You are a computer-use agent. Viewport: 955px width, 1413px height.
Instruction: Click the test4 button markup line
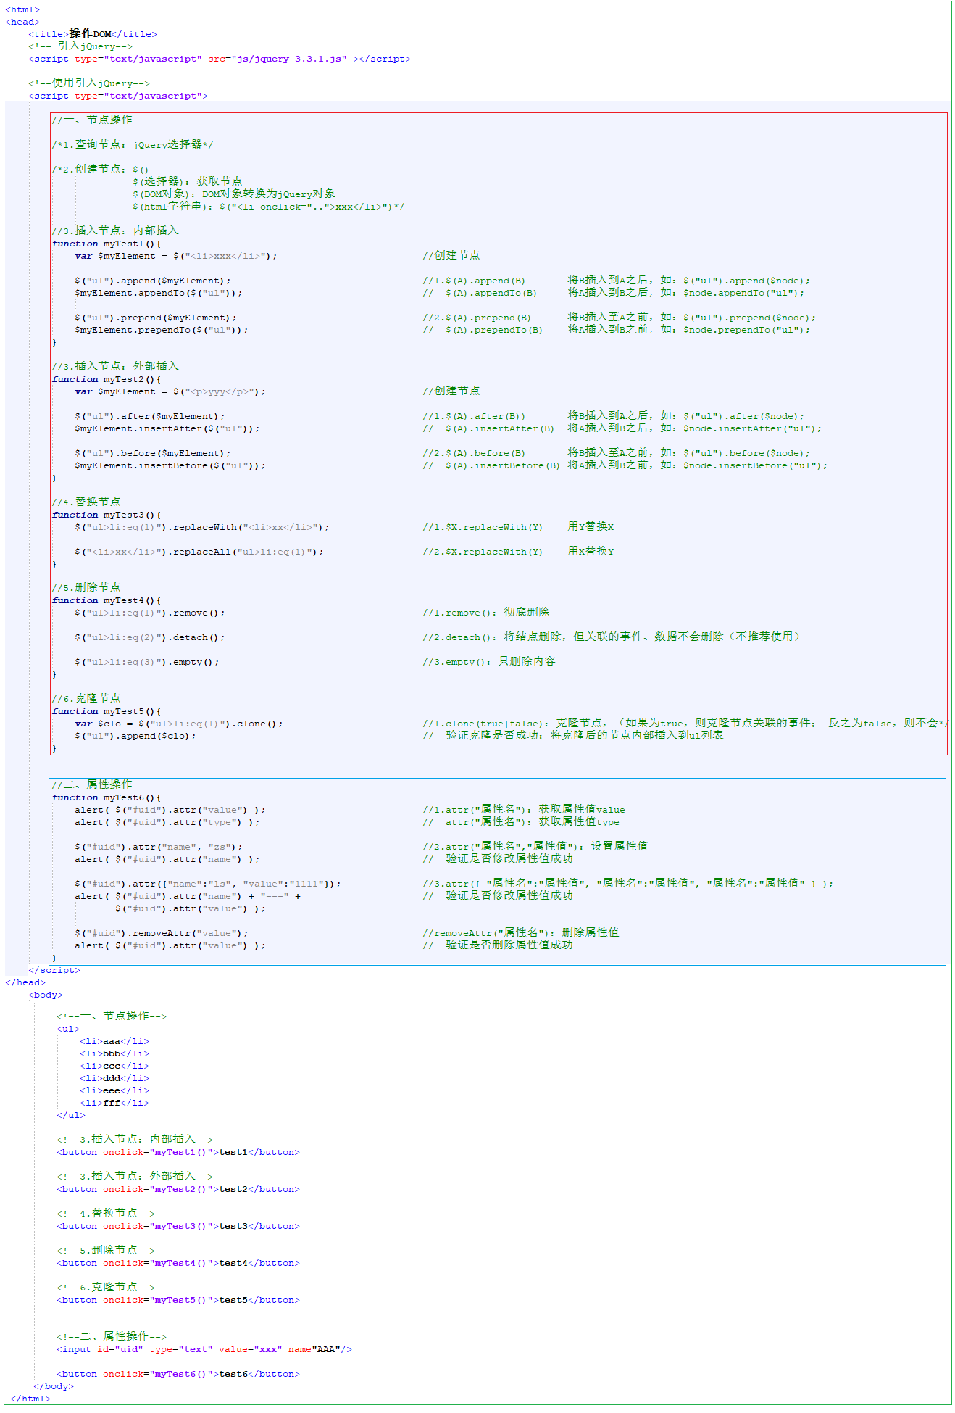[x=178, y=1263]
